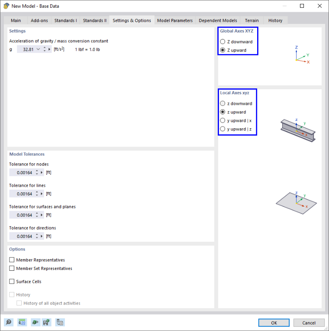The width and height of the screenshot is (329, 331).
Task: Enable Member Set Representatives checkbox
Action: pos(12,268)
